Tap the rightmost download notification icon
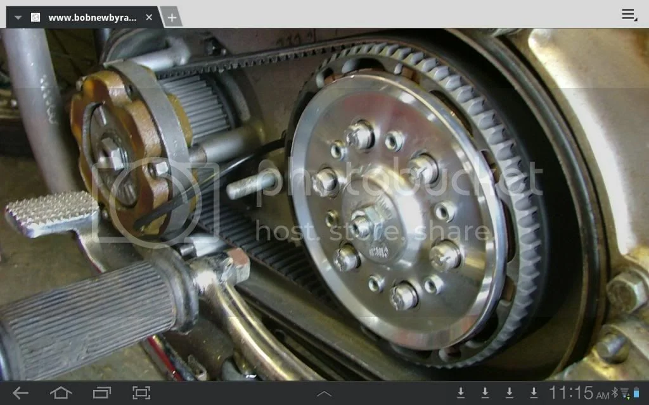Viewport: 649px width, 405px height. tap(534, 393)
